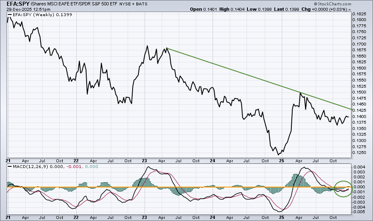The height and width of the screenshot is (221, 373).
Task: Click the late 2024 low on the price line
Action: click(x=278, y=154)
